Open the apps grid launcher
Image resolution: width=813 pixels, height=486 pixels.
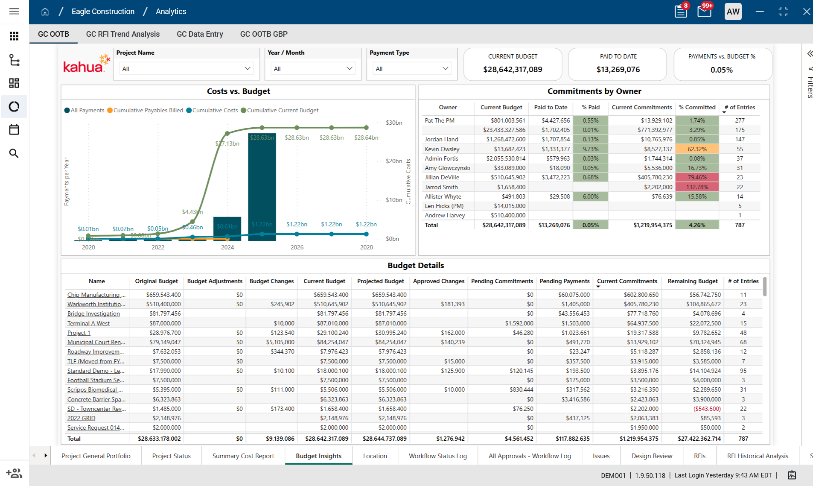(x=14, y=36)
